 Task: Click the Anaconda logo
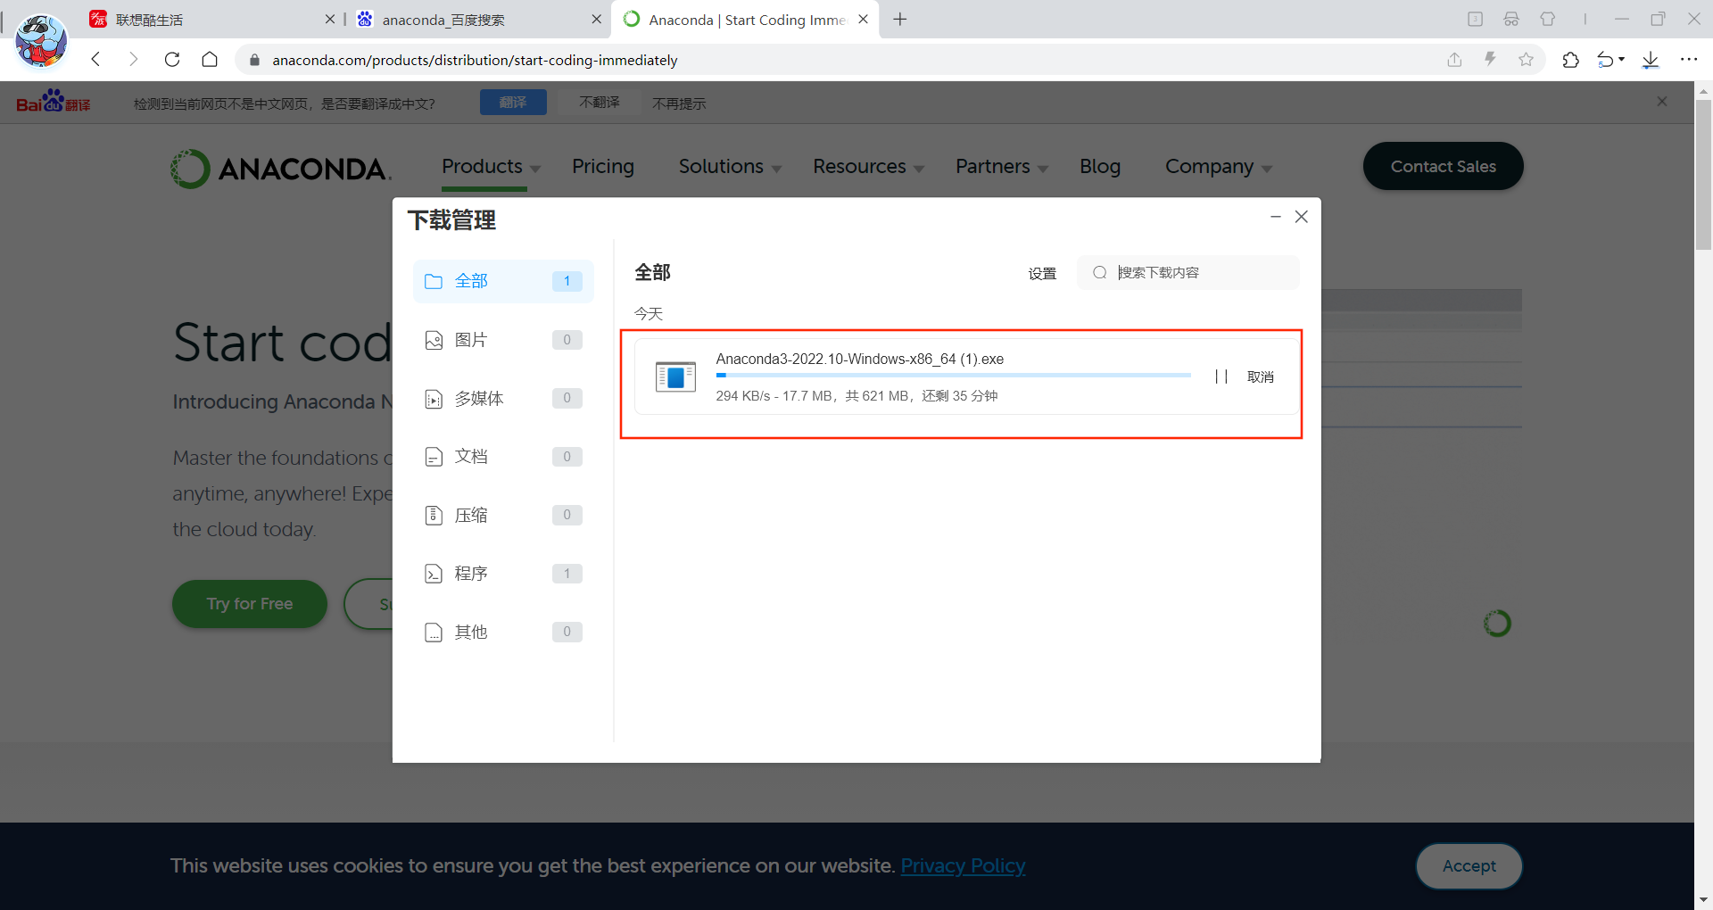pos(281,168)
